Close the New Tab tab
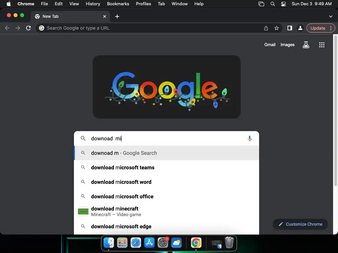The image size is (338, 253). point(105,16)
